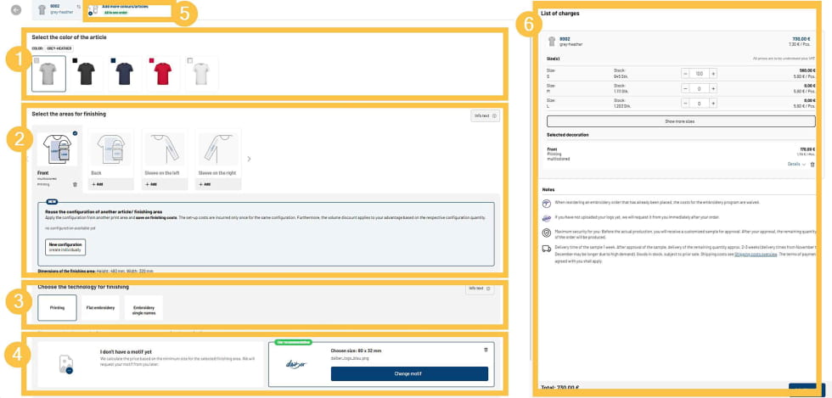Edit the size M quantity field
The height and width of the screenshot is (398, 832).
coord(700,88)
